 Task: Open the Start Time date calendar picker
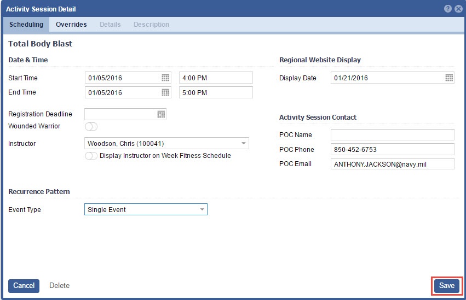165,78
